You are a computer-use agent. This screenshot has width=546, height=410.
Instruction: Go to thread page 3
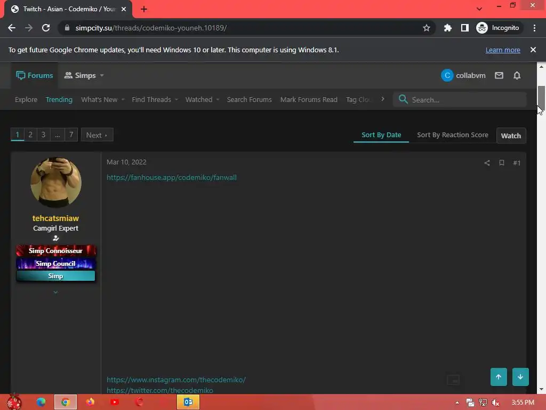pyautogui.click(x=44, y=135)
